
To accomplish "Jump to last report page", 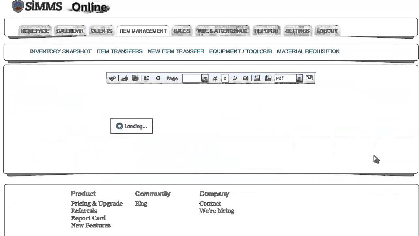I will [x=246, y=78].
